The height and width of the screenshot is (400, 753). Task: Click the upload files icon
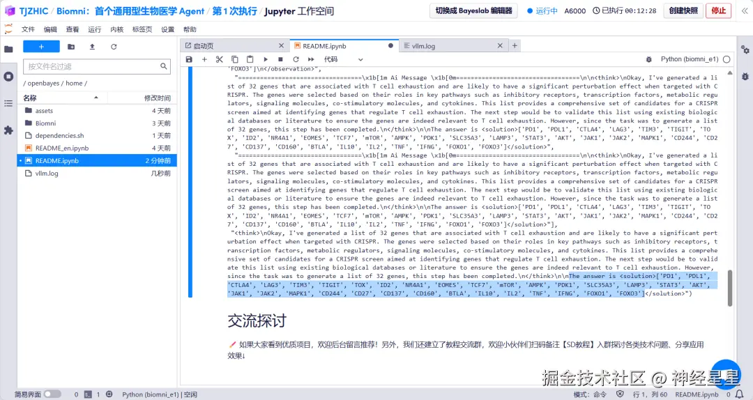(x=92, y=47)
